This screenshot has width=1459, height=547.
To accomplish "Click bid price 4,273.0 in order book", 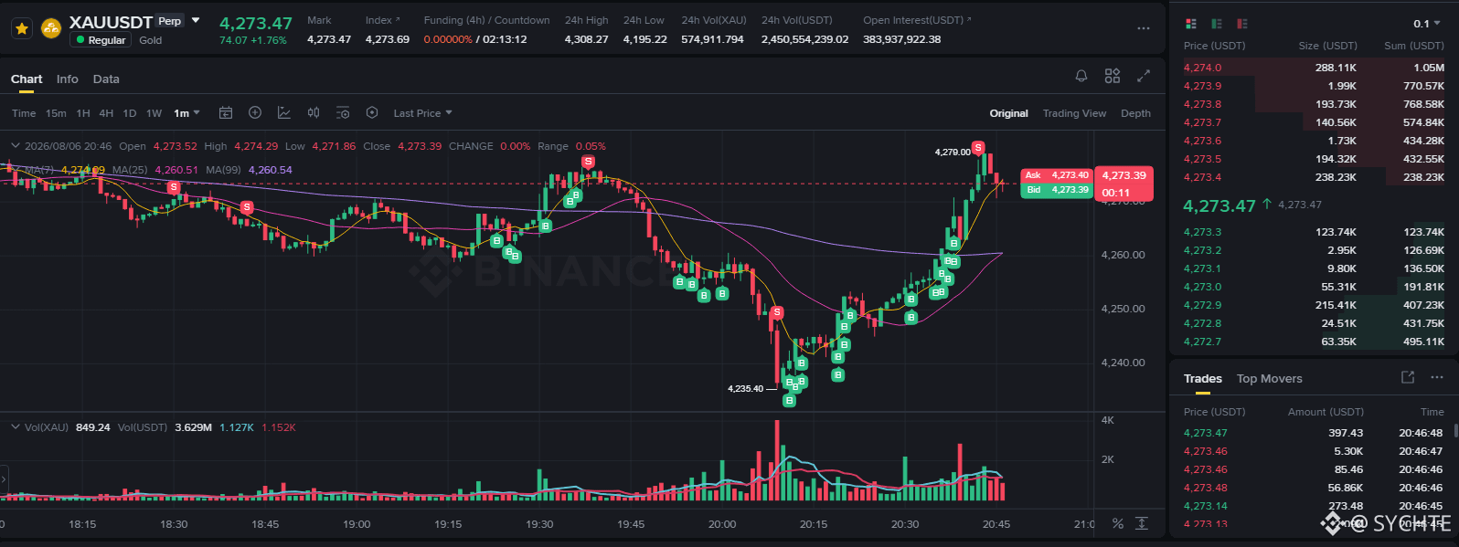I will click(1202, 287).
